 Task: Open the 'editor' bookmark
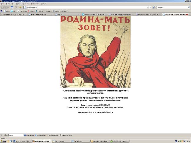point(7,11)
